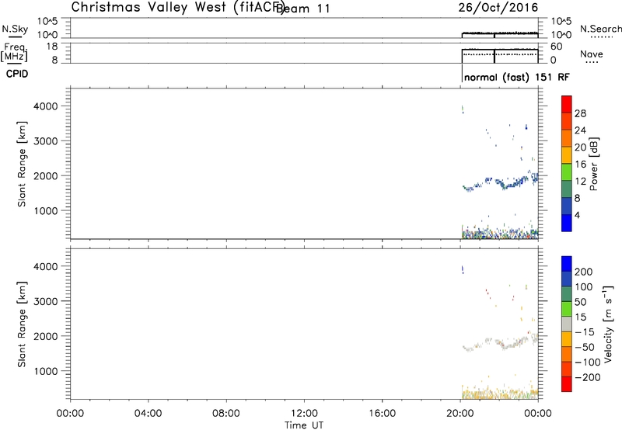
Task: Click the 'Time UT' axis title
Action: tap(304, 425)
